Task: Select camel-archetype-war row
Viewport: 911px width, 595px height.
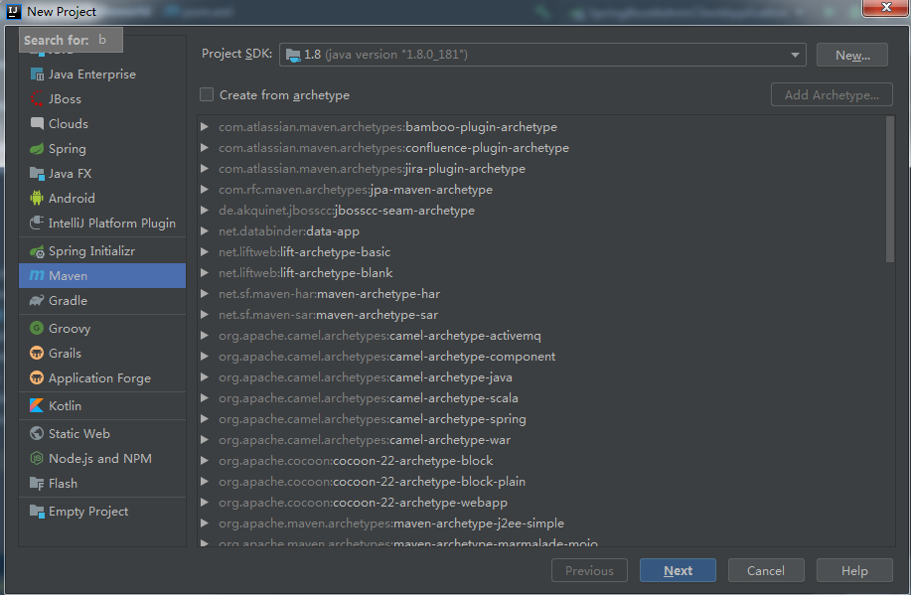Action: [541, 440]
